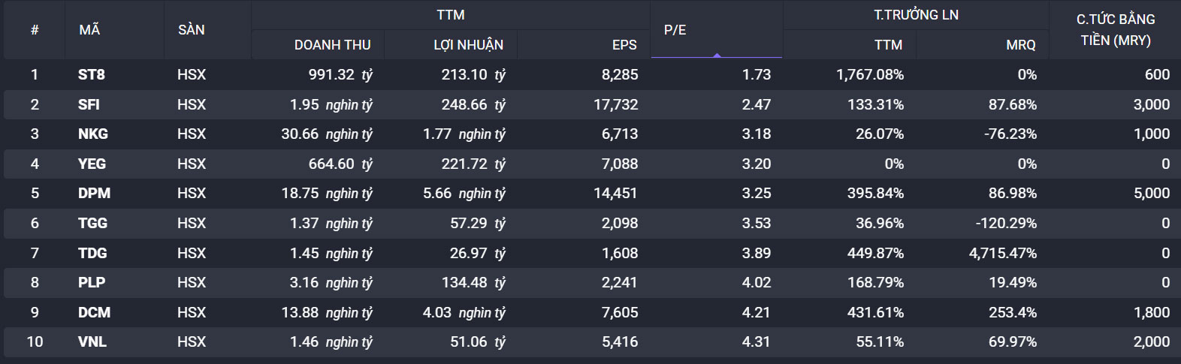Select the DCM ticker symbol
The image size is (1181, 364).
coord(94,312)
